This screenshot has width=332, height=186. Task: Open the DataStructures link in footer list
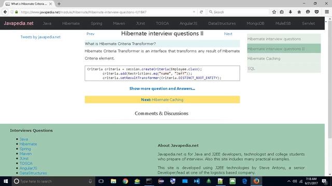tap(33, 173)
